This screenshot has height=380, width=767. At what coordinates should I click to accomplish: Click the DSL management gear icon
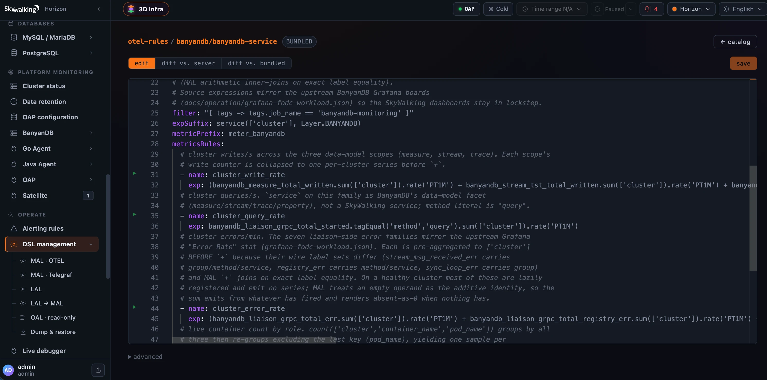[x=14, y=244]
